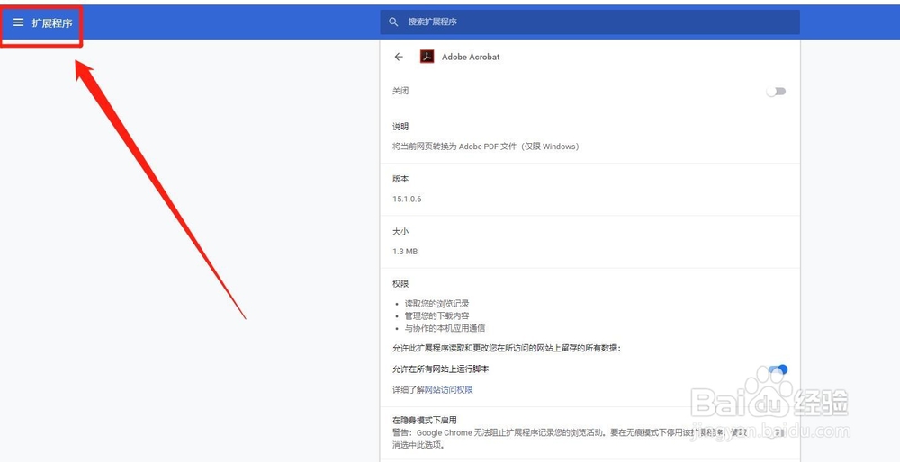Select permission 管理您的下载内容
The width and height of the screenshot is (900, 462).
436,315
